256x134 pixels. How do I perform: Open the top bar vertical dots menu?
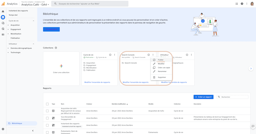247,4
